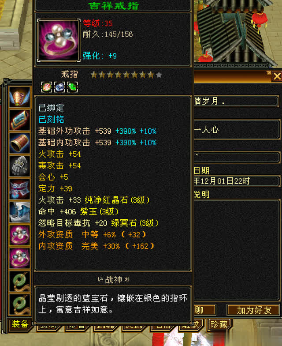This screenshot has height=346, width=282.
Task: Select the lower jade pendant slot
Action: pyautogui.click(x=19, y=305)
